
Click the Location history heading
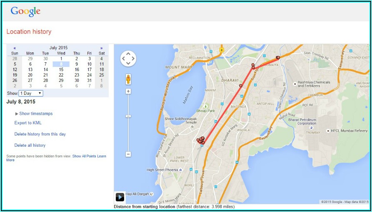(29, 32)
